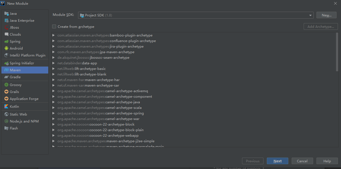Expand bamboo-plugin-archetype node
The image size is (341, 169).
54,35
